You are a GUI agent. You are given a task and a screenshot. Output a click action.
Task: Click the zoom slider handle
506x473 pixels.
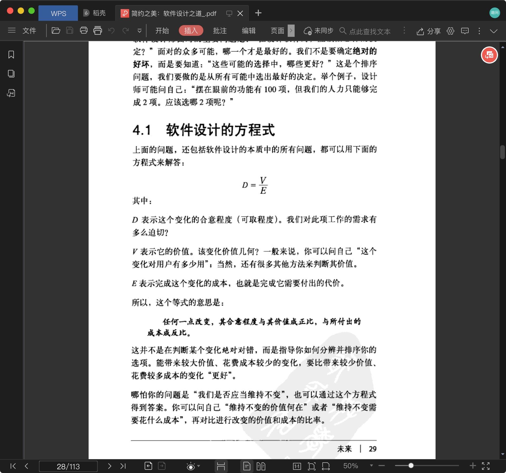pyautogui.click(x=411, y=466)
